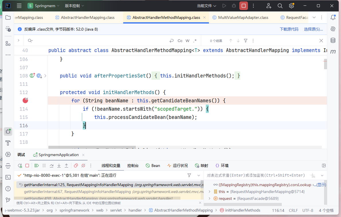This screenshot has height=217, width=341.
Task: Toggle Match Case in search bar
Action: 180,41
